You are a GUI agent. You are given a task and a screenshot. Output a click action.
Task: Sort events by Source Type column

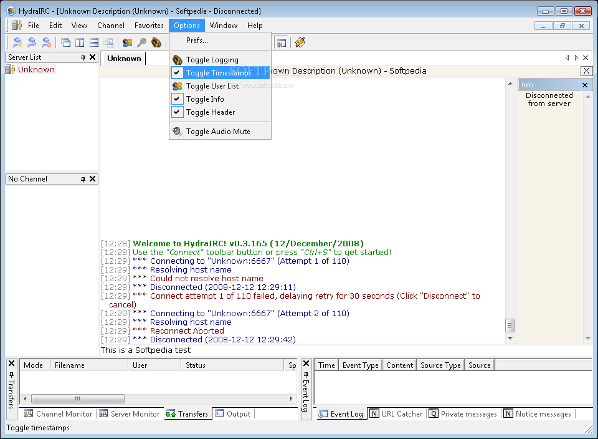[x=440, y=365]
